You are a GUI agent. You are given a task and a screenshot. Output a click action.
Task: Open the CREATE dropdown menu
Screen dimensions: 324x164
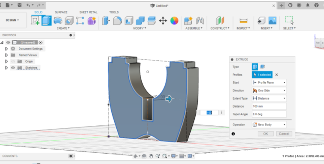[x=63, y=28]
